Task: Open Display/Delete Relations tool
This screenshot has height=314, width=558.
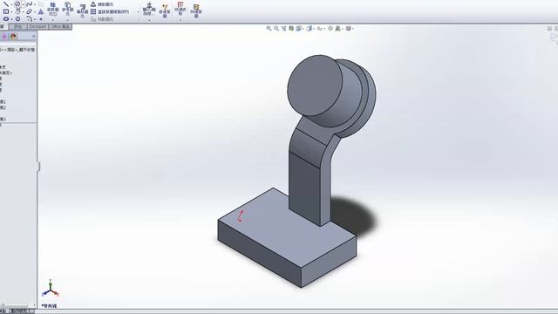Action: point(149,9)
